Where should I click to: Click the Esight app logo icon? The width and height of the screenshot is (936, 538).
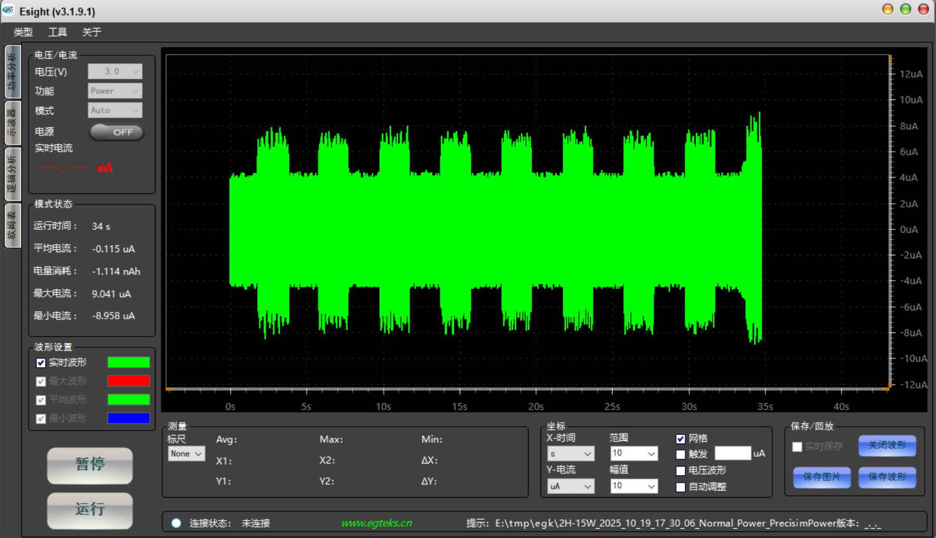pyautogui.click(x=9, y=11)
